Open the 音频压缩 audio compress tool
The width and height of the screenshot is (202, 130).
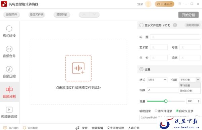coord(9,72)
